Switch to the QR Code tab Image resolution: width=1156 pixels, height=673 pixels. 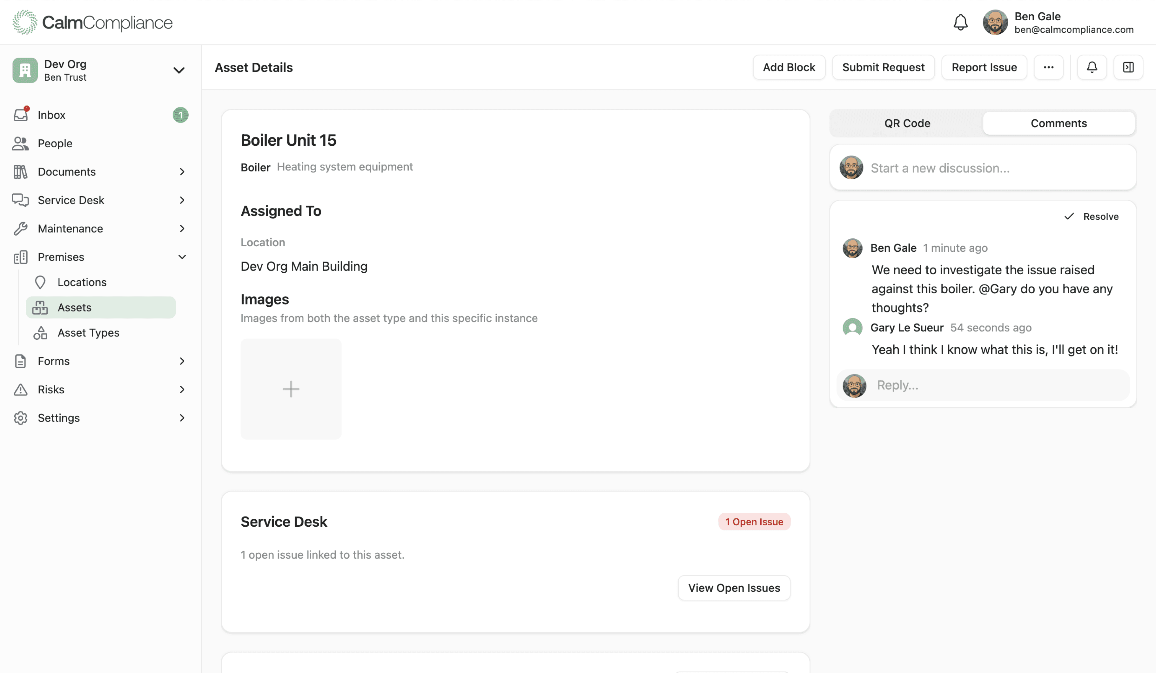[907, 123]
